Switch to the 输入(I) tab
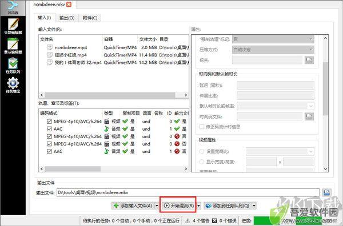Viewport: 343px width, 226px height. (x=45, y=18)
